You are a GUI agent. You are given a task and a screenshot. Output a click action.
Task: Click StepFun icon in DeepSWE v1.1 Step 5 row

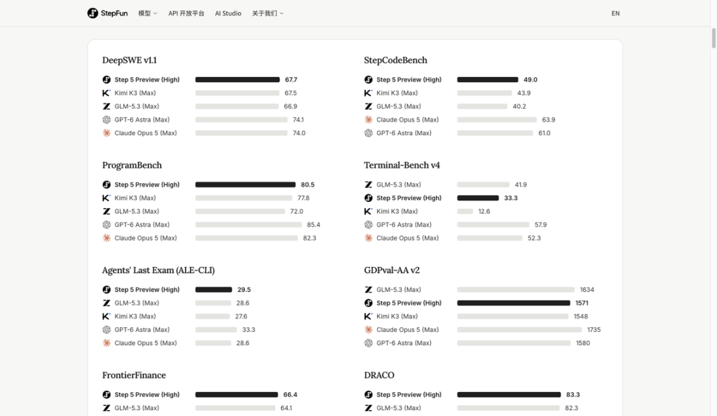tap(106, 79)
